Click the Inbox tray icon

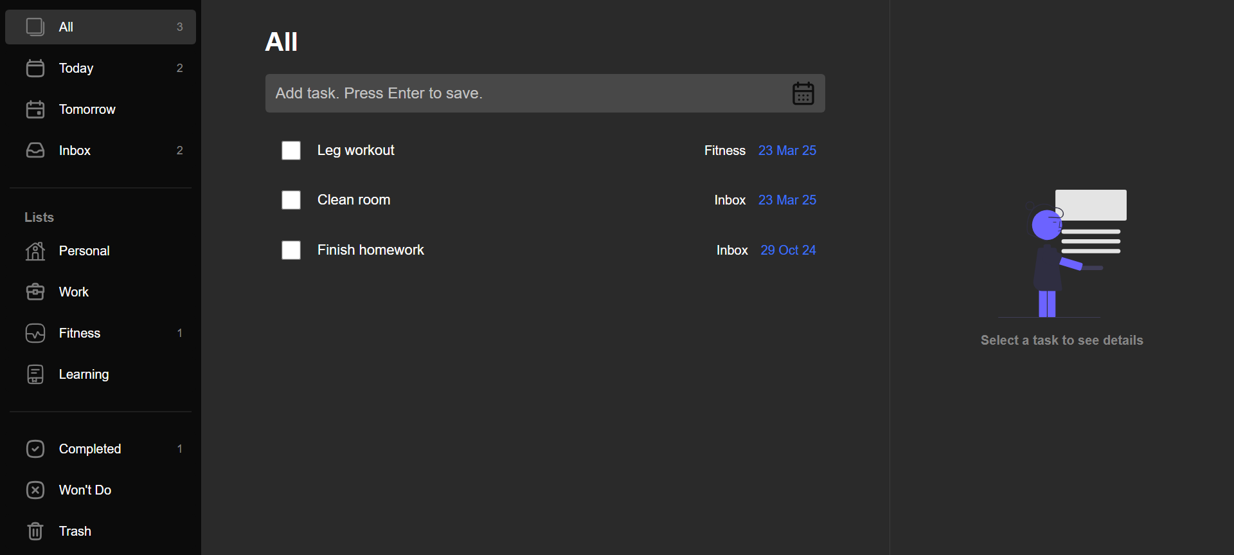35,150
